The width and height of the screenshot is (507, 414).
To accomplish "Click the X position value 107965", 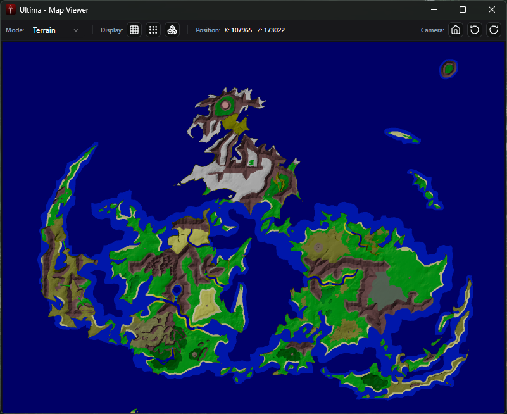I will tap(241, 30).
